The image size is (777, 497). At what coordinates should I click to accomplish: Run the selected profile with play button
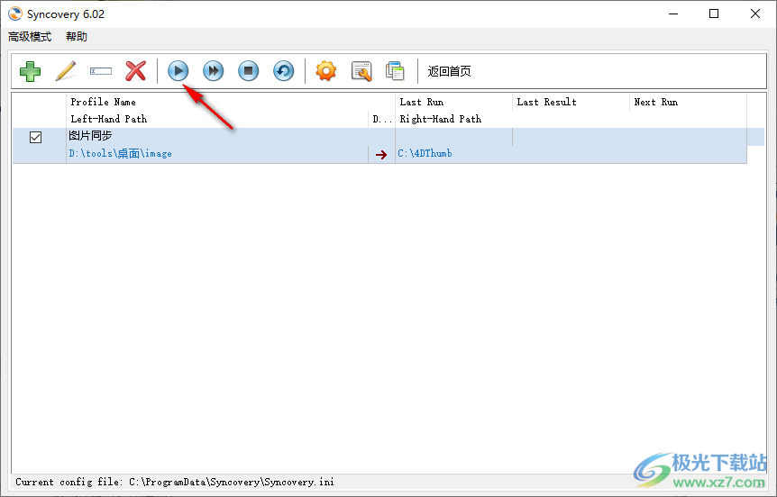[178, 71]
